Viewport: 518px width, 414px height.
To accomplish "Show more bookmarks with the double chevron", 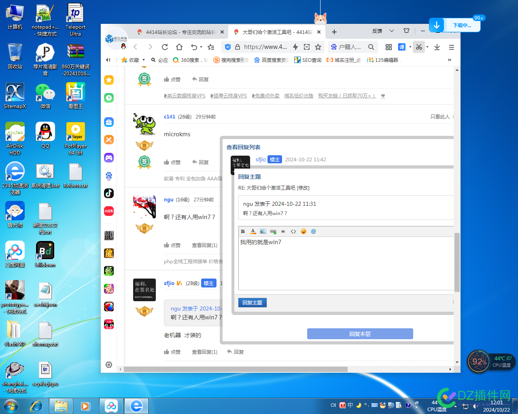I will click(x=449, y=60).
